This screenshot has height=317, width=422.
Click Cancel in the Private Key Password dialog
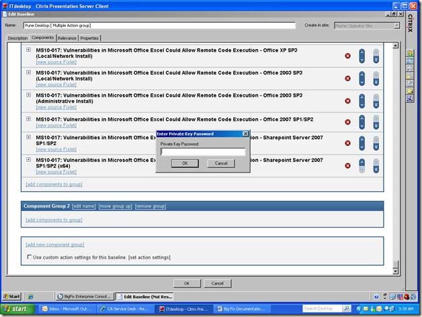click(x=221, y=163)
